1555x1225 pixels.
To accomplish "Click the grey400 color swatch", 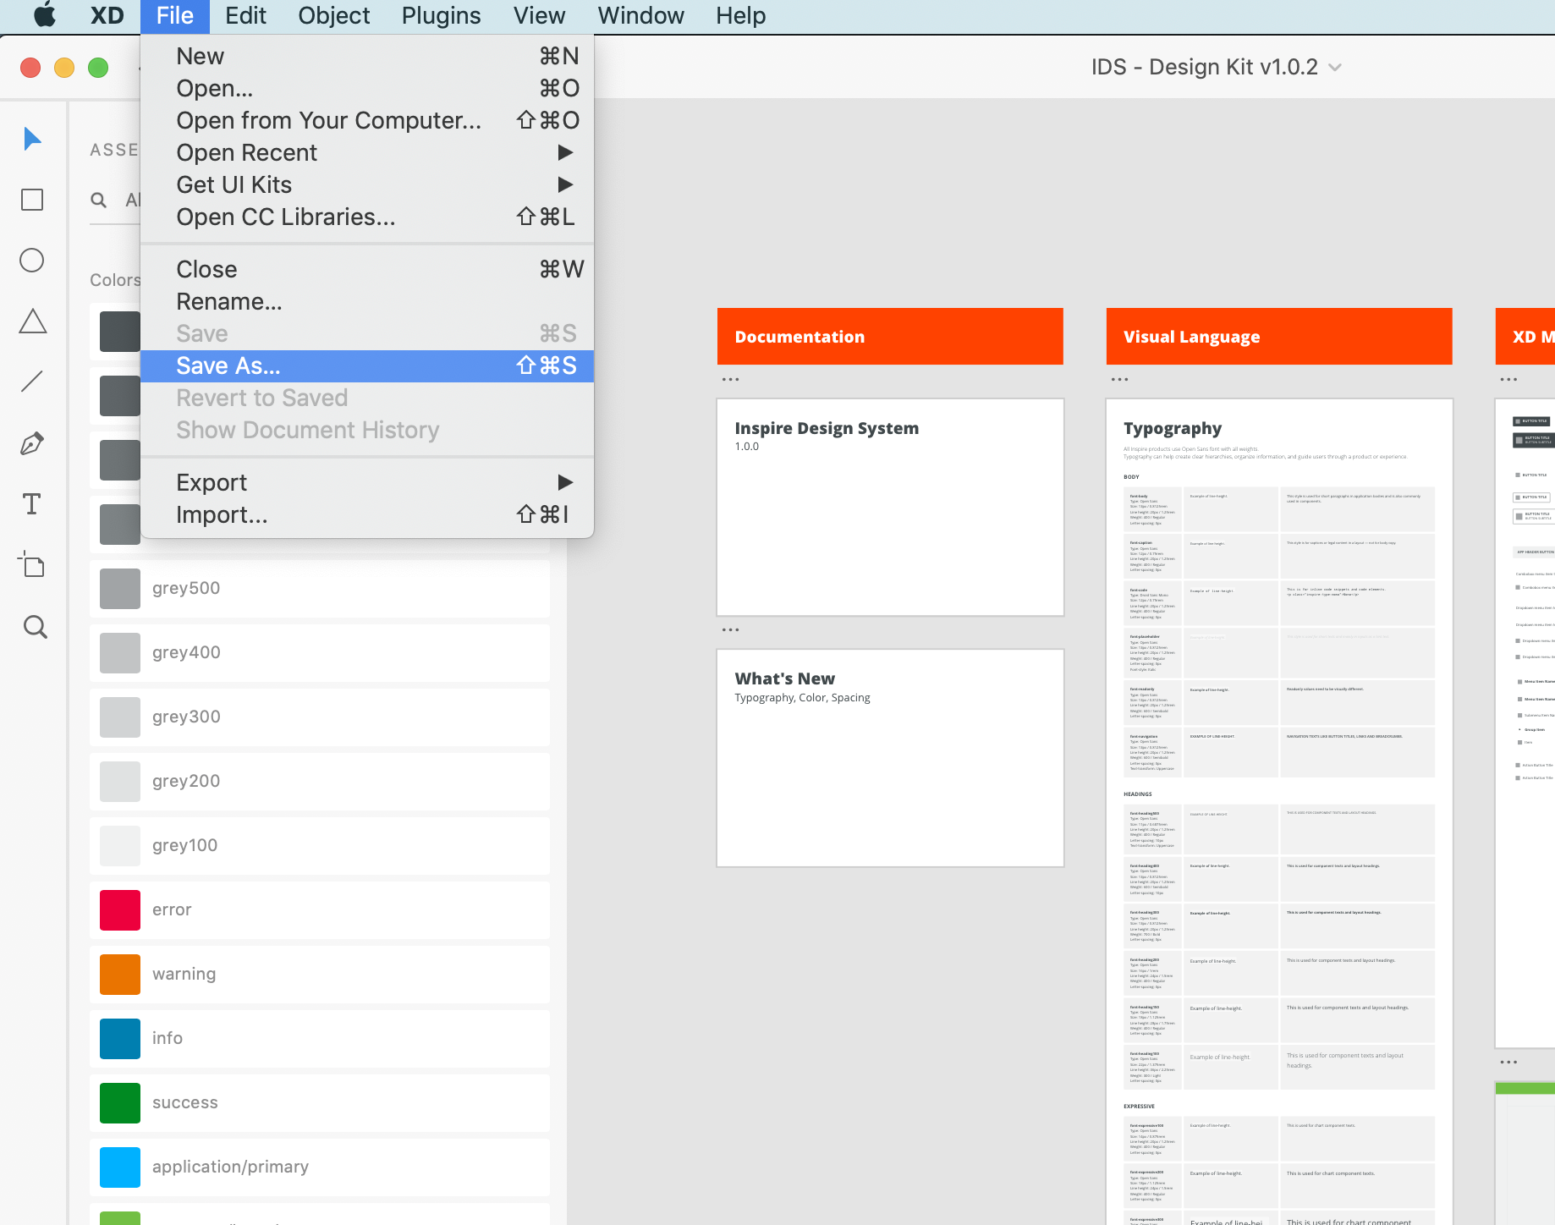I will point(120,653).
